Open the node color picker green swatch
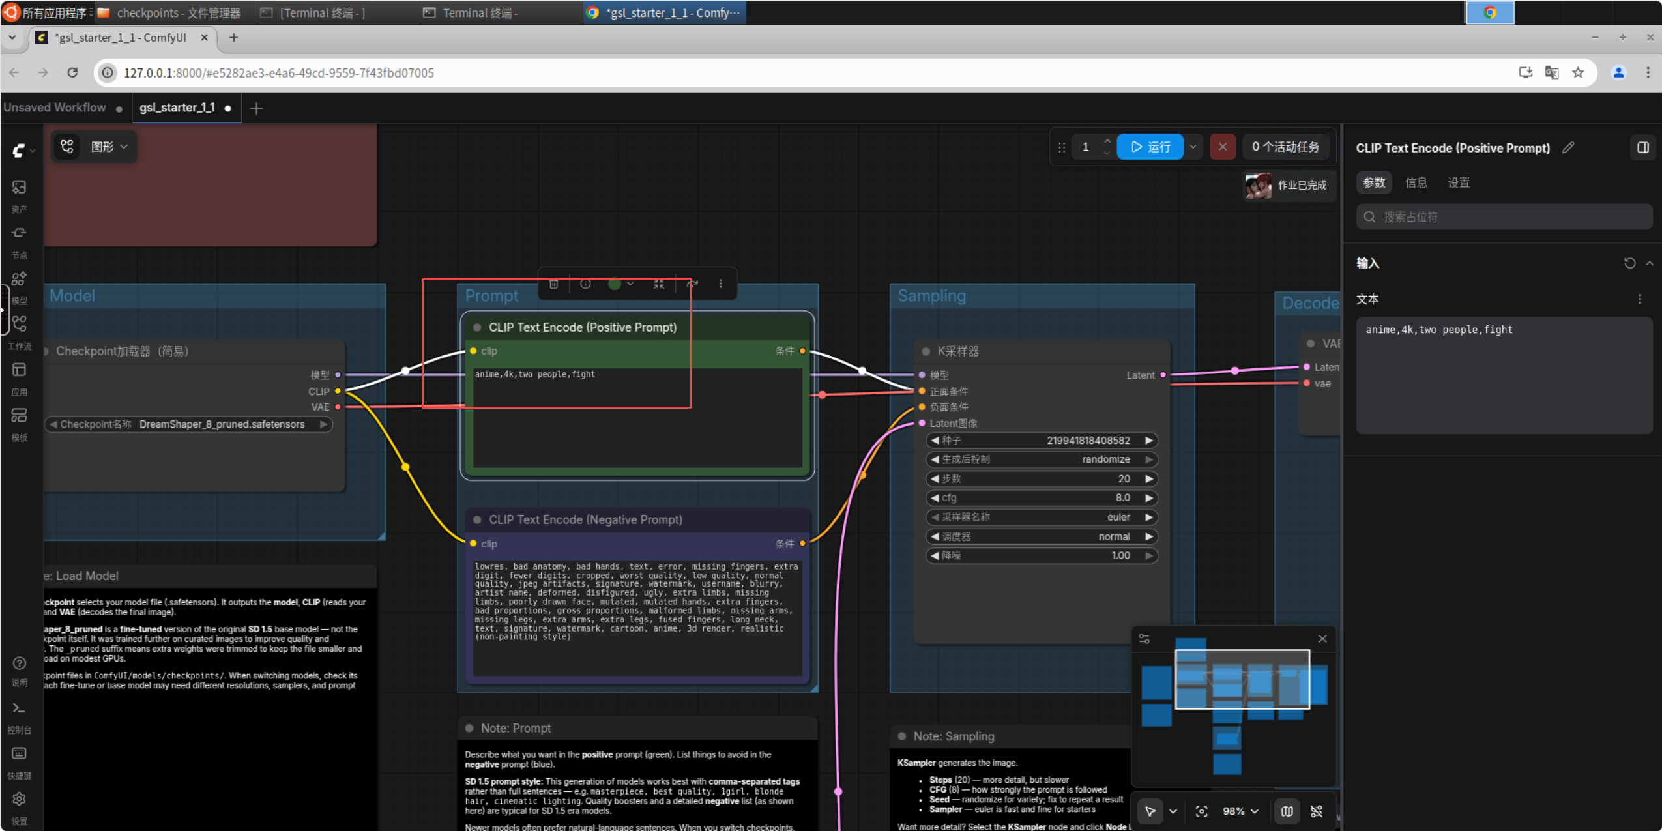 pos(614,284)
